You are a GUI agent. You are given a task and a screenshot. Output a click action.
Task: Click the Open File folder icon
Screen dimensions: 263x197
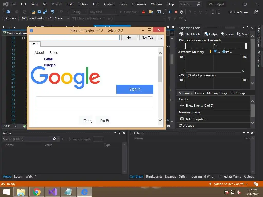tap(34, 12)
